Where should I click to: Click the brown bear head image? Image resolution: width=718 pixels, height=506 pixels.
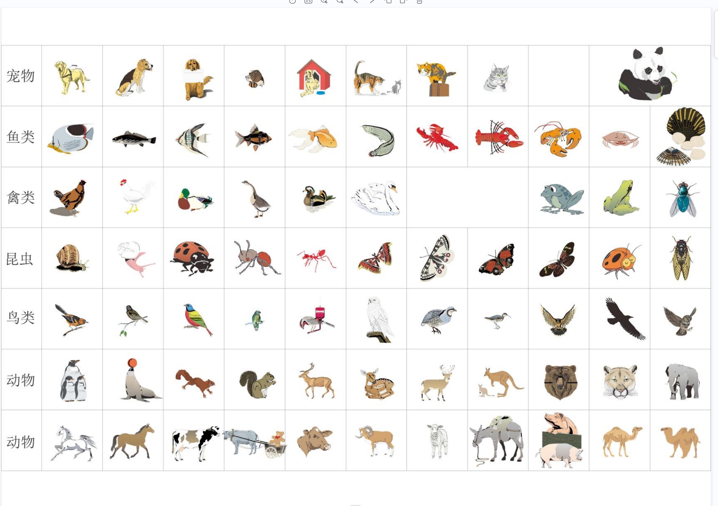(560, 381)
